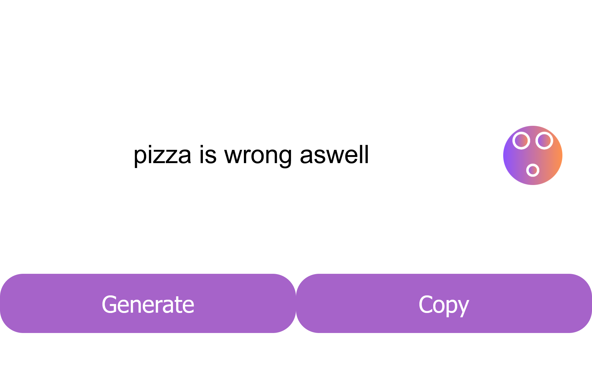Click the round mouth of the face icon
The width and height of the screenshot is (592, 370).
click(532, 170)
